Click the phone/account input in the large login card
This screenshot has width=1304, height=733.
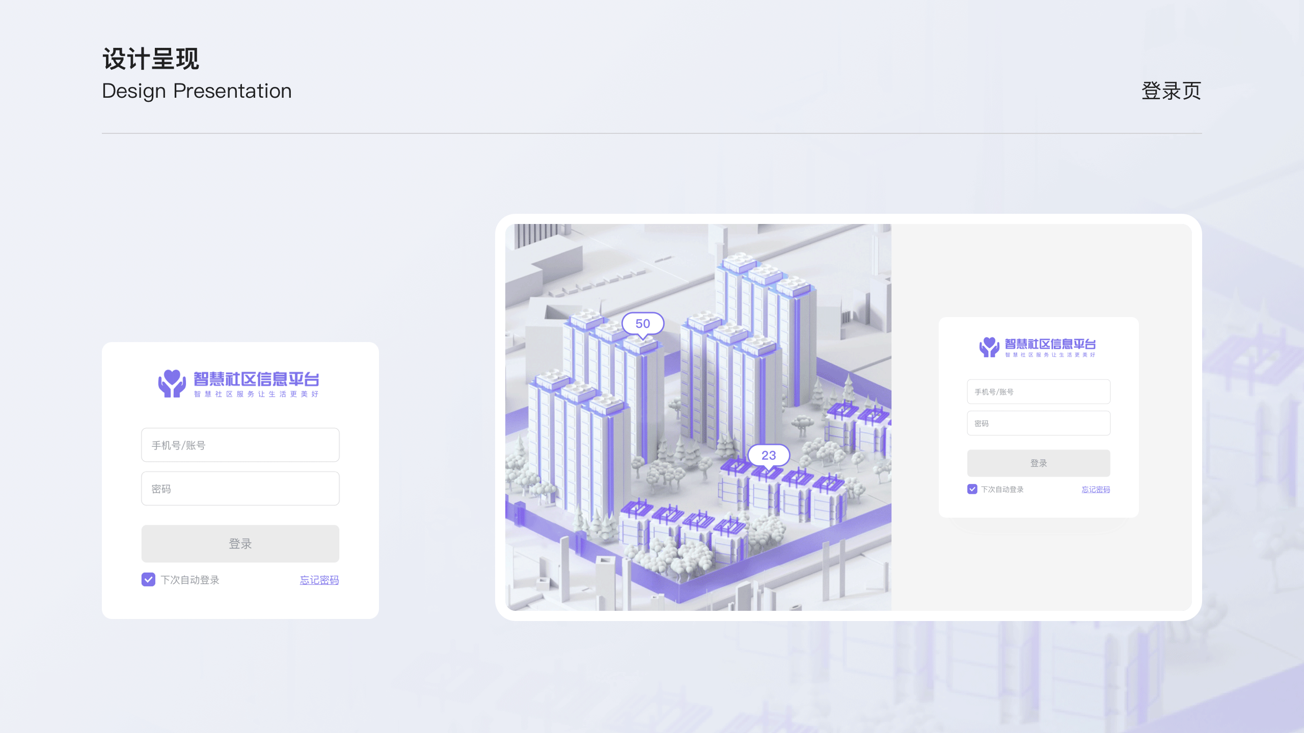[240, 445]
